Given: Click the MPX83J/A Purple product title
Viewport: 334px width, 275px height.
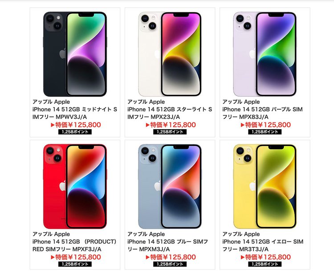Looking at the screenshot, I should pos(262,113).
